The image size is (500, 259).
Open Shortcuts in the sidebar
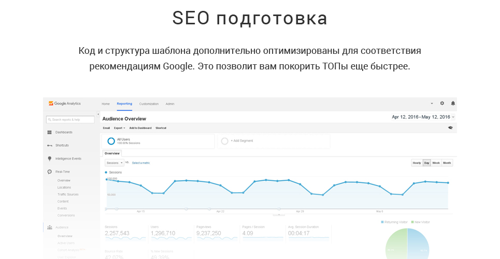[x=62, y=146]
